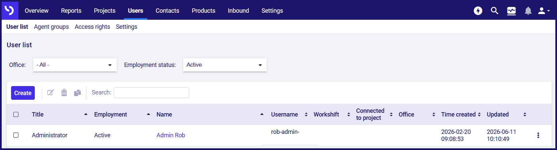
Task: Open the Employment status dropdown
Action: (x=225, y=65)
